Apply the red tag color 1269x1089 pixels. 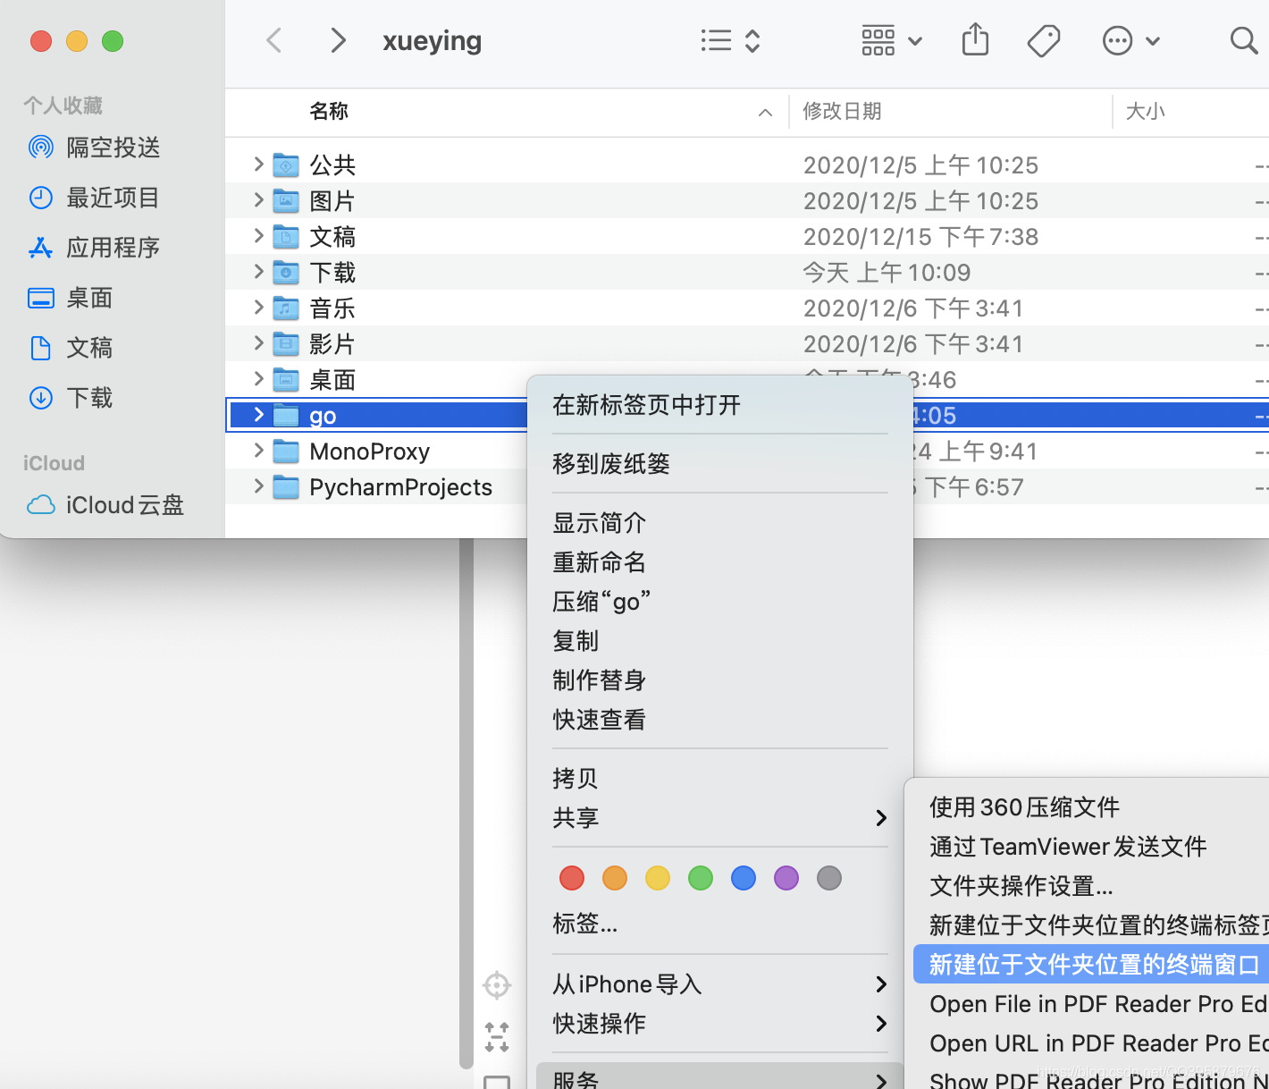(x=572, y=878)
